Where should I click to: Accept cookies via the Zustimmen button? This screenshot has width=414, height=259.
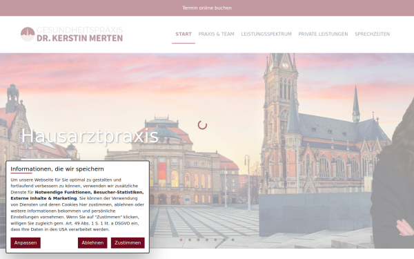pyautogui.click(x=128, y=242)
